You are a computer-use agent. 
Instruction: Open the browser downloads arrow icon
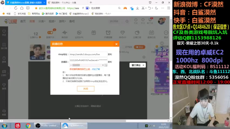tap(137, 8)
